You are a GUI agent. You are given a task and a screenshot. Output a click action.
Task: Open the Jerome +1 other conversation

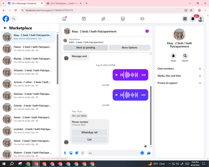click(28, 84)
